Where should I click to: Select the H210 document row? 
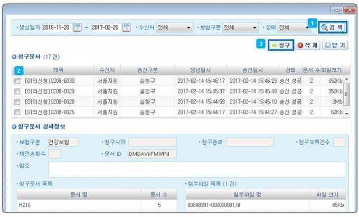[79, 205]
